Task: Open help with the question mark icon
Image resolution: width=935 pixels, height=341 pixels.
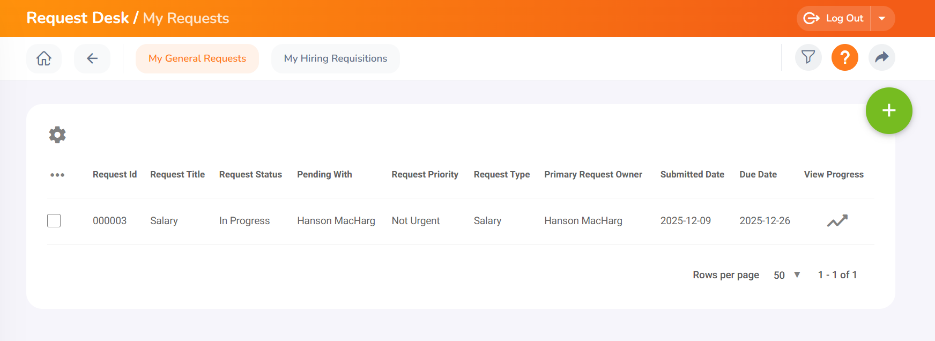Action: point(844,57)
